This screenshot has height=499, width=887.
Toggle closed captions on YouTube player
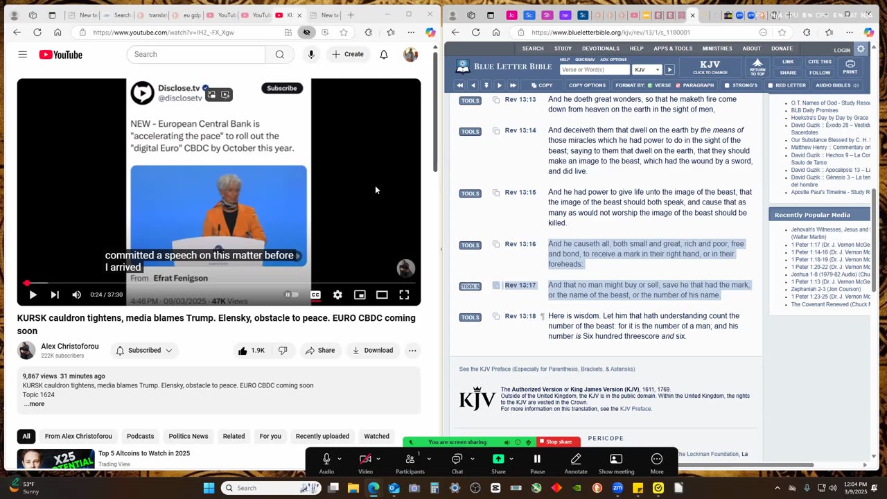[x=315, y=295]
